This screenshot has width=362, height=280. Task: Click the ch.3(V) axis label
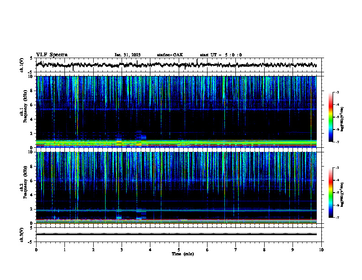pyautogui.click(x=22, y=235)
